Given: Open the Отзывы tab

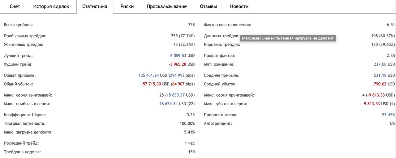Looking at the screenshot, I should click(x=208, y=6).
